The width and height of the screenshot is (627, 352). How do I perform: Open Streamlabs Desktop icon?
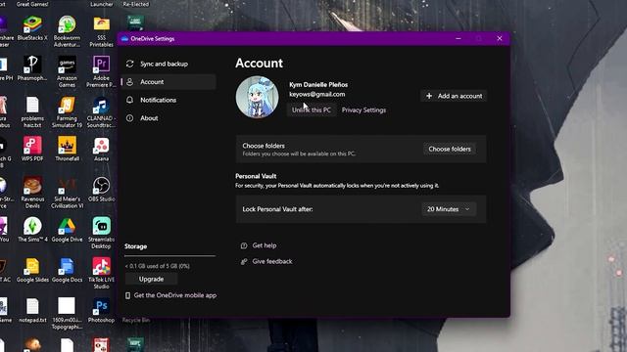point(102,233)
